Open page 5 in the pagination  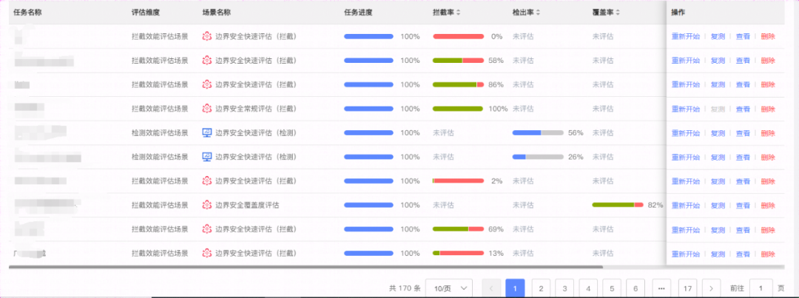tap(612, 288)
